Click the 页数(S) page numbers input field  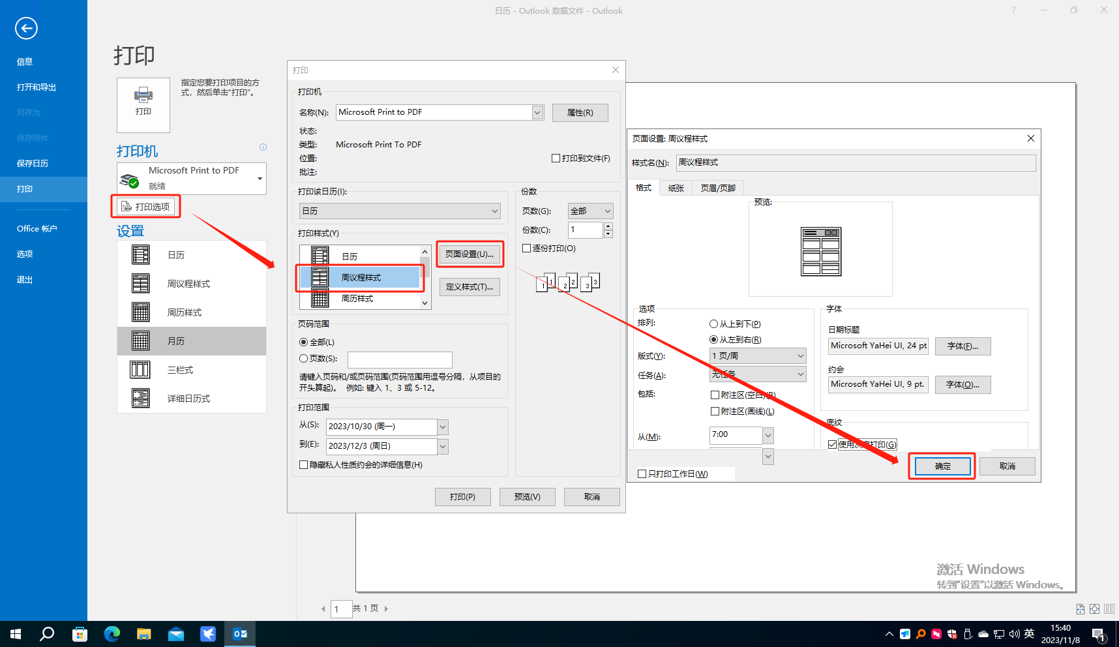point(400,359)
